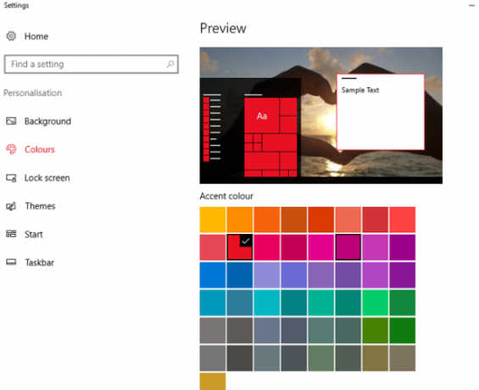
Task: Click the desktop preview image
Action: pyautogui.click(x=321, y=115)
